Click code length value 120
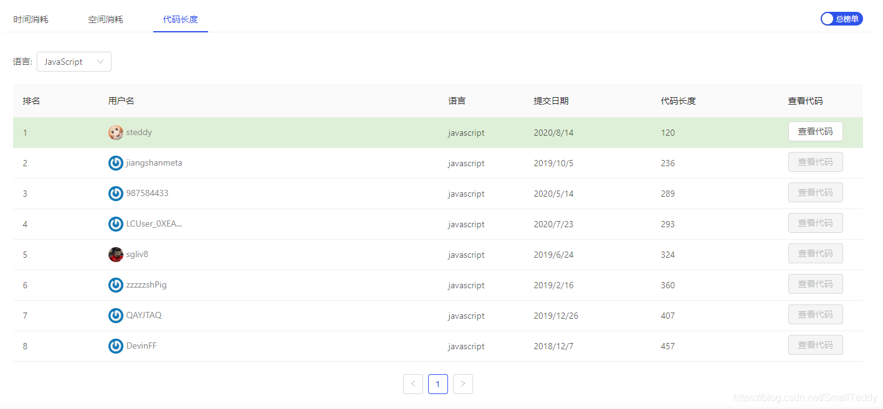This screenshot has height=409, width=883. tap(668, 133)
